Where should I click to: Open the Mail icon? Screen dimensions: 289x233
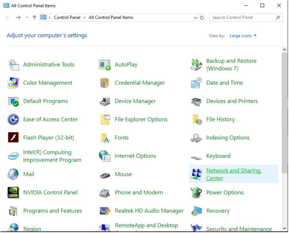13,174
